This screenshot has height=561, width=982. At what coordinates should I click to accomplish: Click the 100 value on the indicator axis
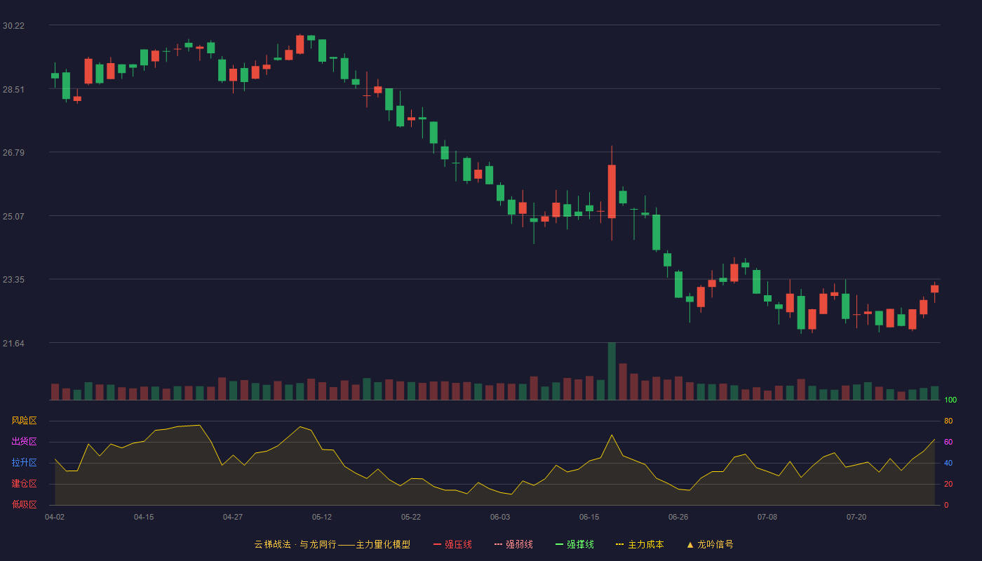click(950, 400)
